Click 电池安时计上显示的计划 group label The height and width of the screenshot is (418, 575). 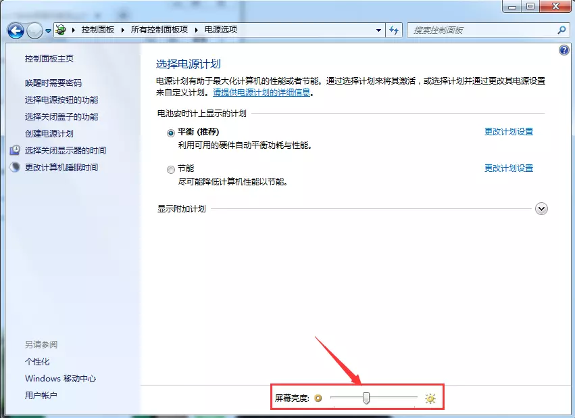pyautogui.click(x=202, y=114)
